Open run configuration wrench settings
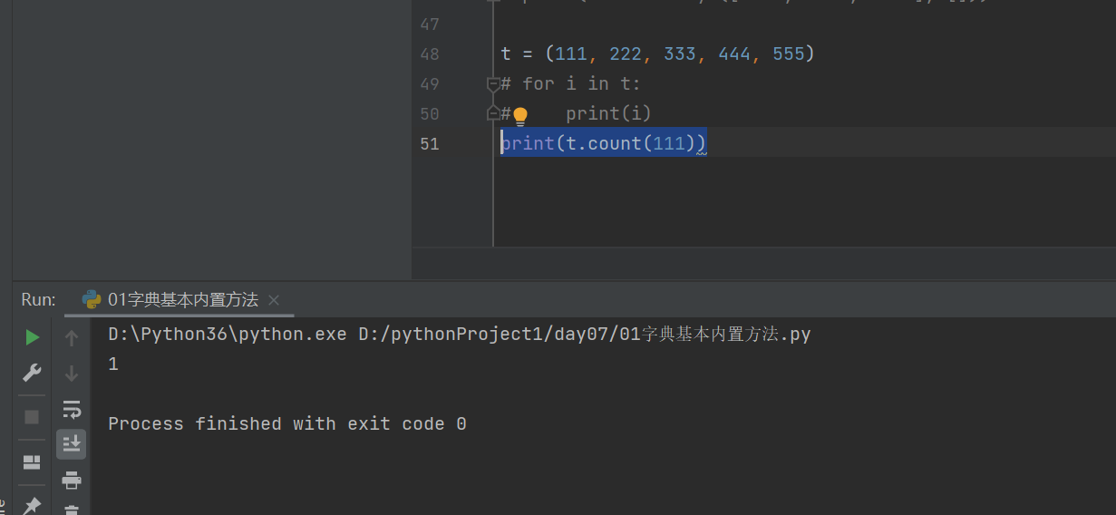 pos(32,373)
